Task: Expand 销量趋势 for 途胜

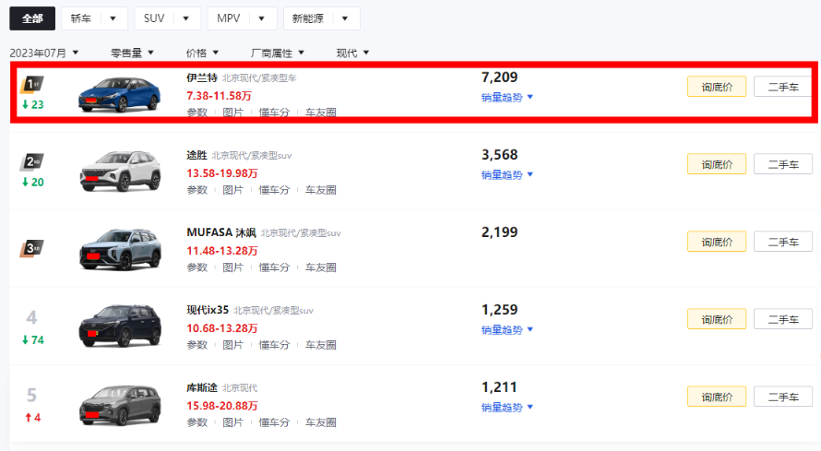Action: tap(506, 174)
